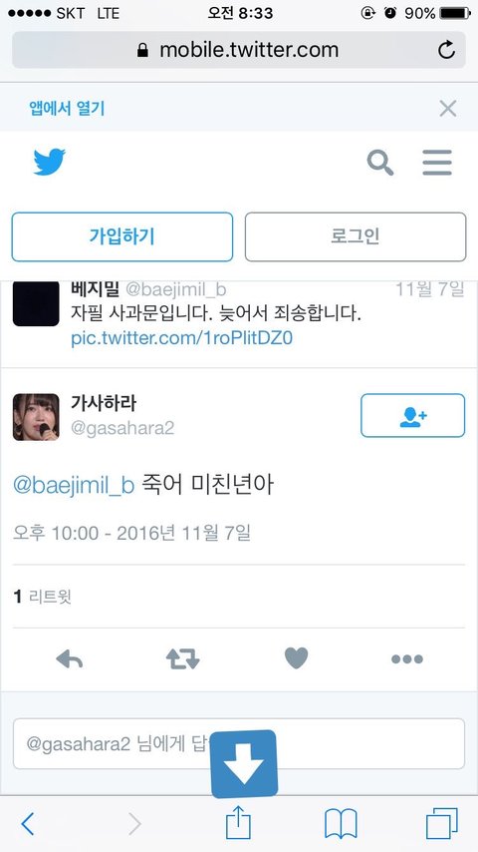Open the hamburger menu
The height and width of the screenshot is (852, 478).
437,163
